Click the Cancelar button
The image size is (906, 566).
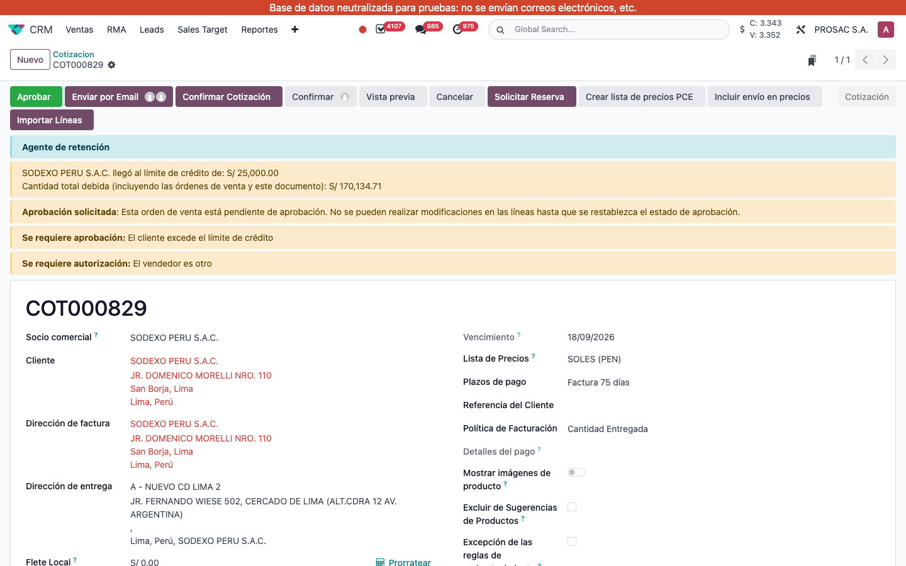click(x=457, y=97)
